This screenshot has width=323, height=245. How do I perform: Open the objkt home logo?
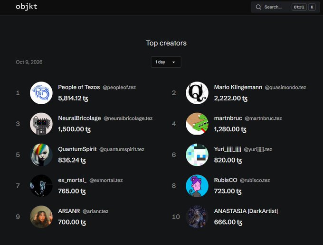click(27, 7)
